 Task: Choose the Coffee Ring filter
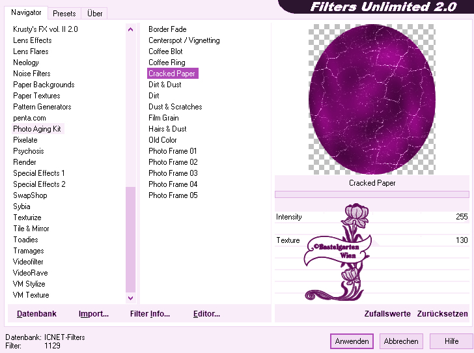tap(167, 63)
